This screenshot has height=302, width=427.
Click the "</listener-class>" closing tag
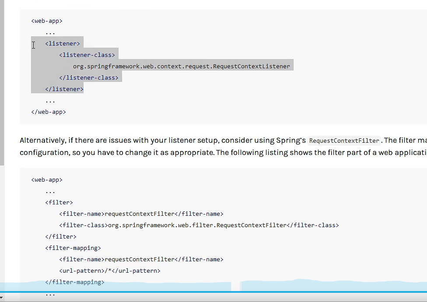click(x=89, y=78)
